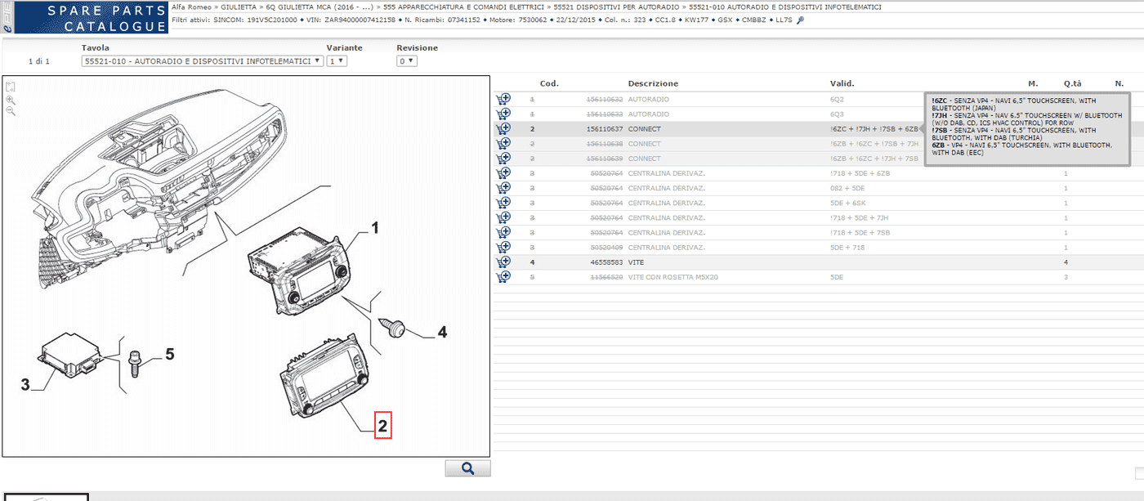This screenshot has height=501, width=1144.
Task: Open 55521-010 AUTORADIO E DISPOSITIVI INFOTELEMATICI breadcrumb
Action: click(x=785, y=7)
